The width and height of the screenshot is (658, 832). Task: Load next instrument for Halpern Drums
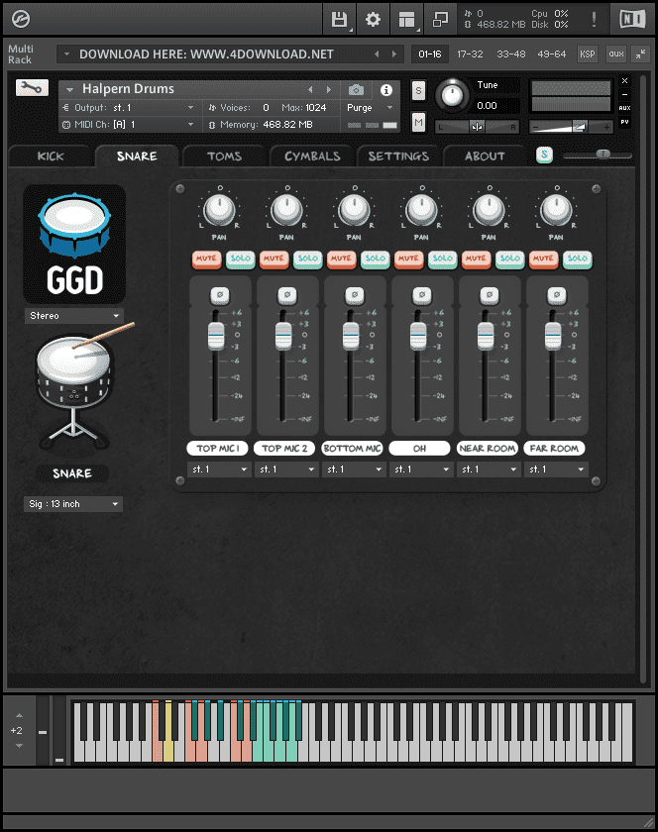tap(329, 90)
